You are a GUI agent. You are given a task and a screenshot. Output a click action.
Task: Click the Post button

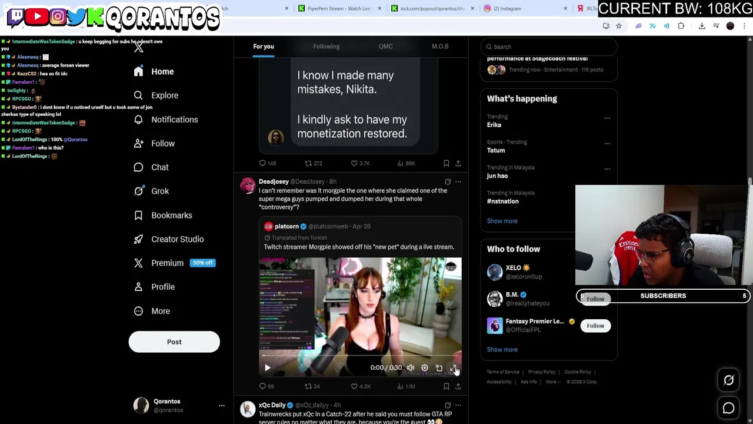coord(174,342)
